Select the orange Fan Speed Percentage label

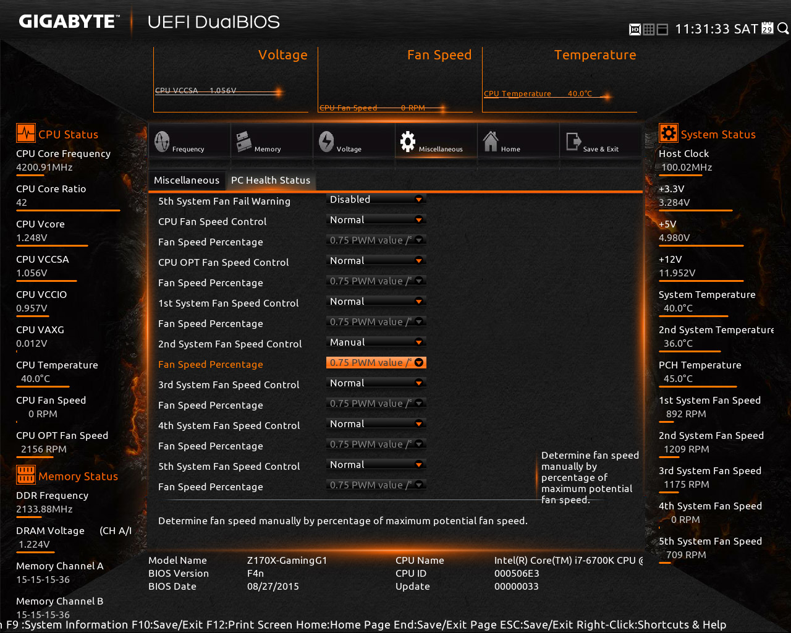(x=211, y=364)
